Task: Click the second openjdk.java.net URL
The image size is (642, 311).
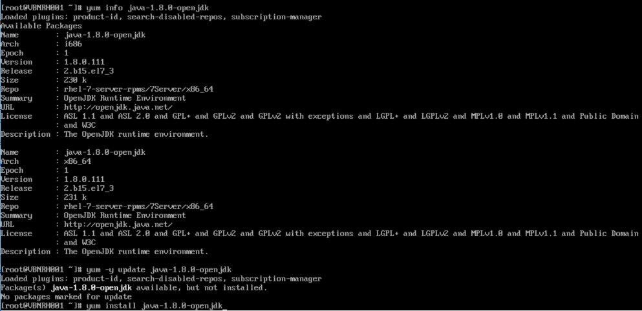Action: coord(118,225)
